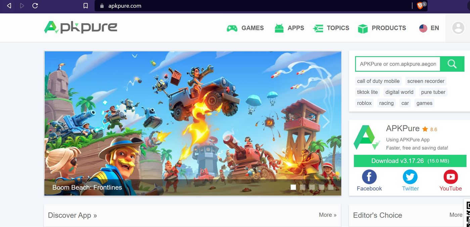The image size is (470, 227).
Task: Open the Twitter bird icon
Action: (x=410, y=177)
